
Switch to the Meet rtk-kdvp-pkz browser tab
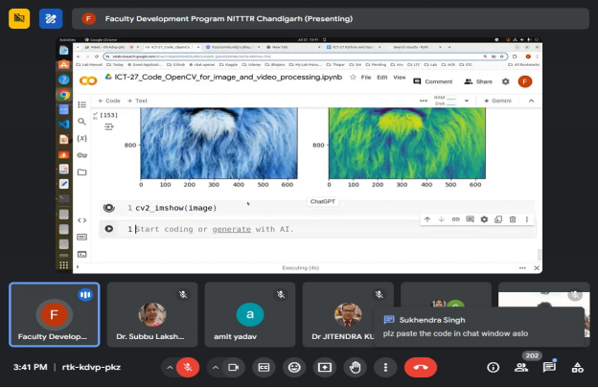pyautogui.click(x=108, y=47)
